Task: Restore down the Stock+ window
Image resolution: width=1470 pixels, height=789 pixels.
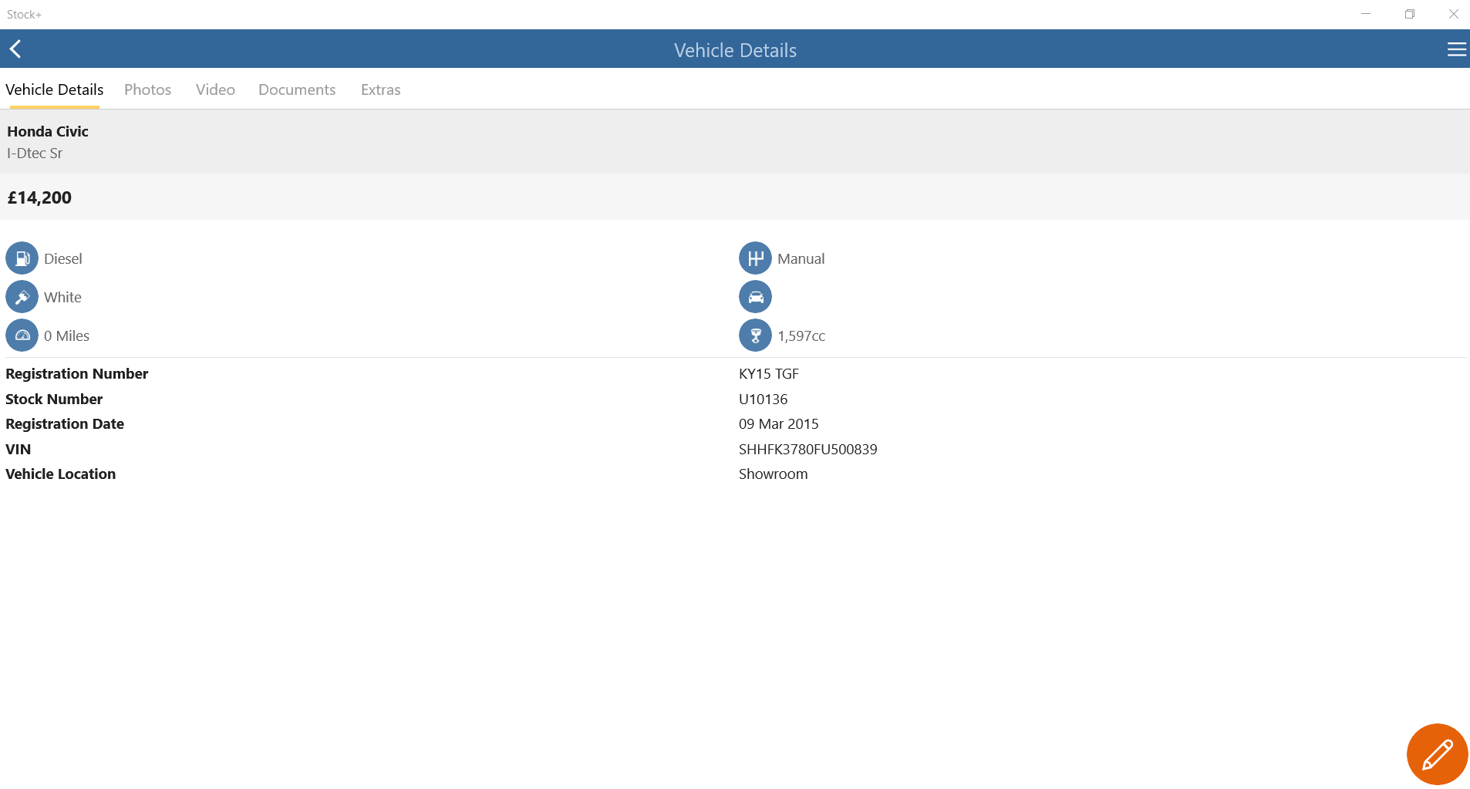Action: pyautogui.click(x=1410, y=14)
